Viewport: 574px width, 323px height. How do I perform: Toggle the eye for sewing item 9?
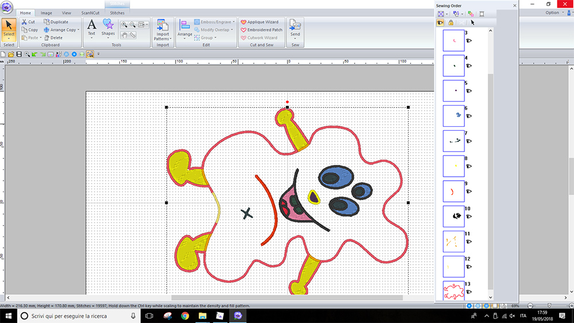[x=469, y=191]
